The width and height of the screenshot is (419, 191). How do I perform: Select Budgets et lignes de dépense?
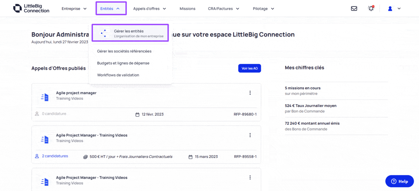click(x=123, y=63)
